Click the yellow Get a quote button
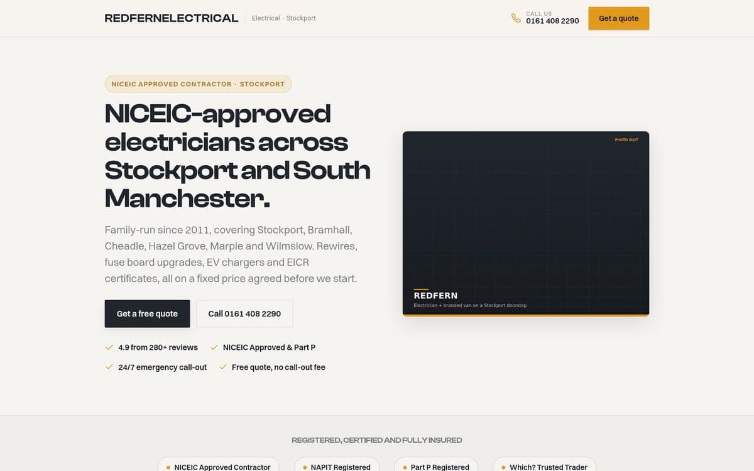The image size is (754, 471). (619, 18)
